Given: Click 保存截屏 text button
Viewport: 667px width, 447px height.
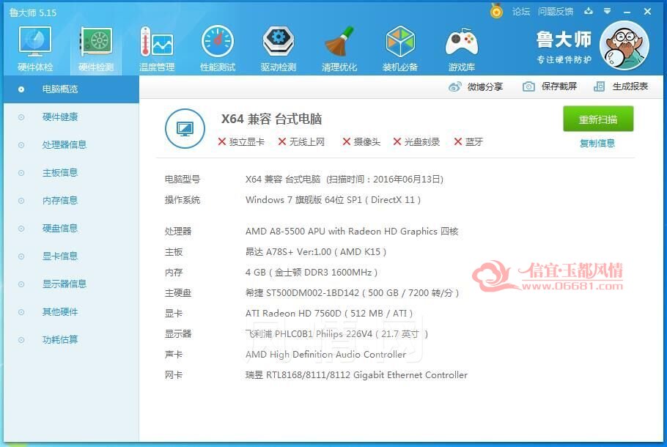Looking at the screenshot, I should coord(559,86).
